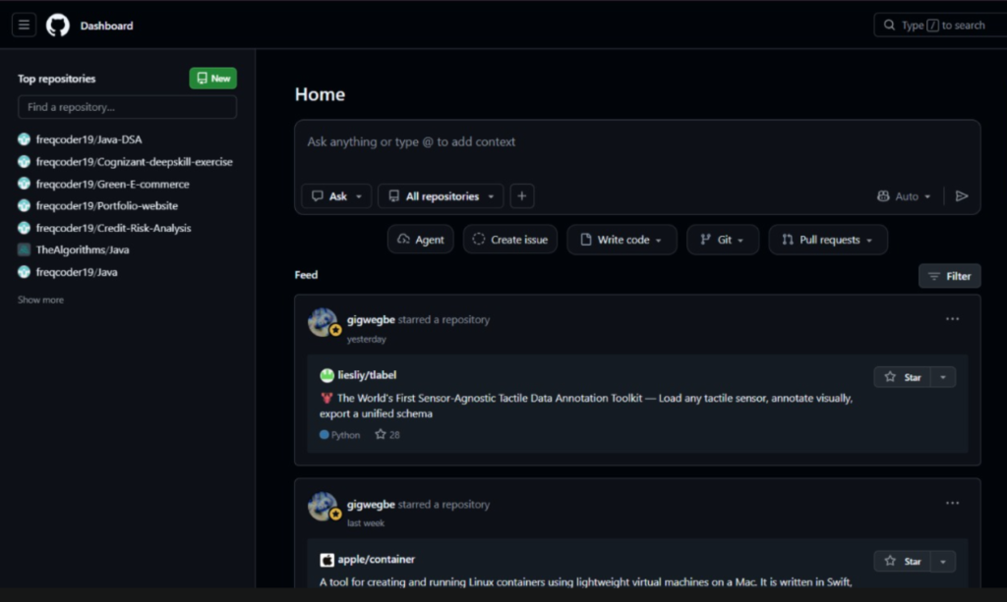Open three-dot menu on liesliy/tlabel post
This screenshot has height=602, width=1007.
point(952,319)
